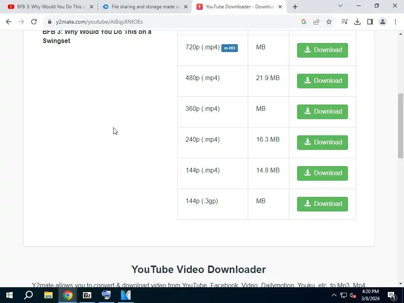Open the media control icon
This screenshot has height=303, width=404.
tap(344, 22)
